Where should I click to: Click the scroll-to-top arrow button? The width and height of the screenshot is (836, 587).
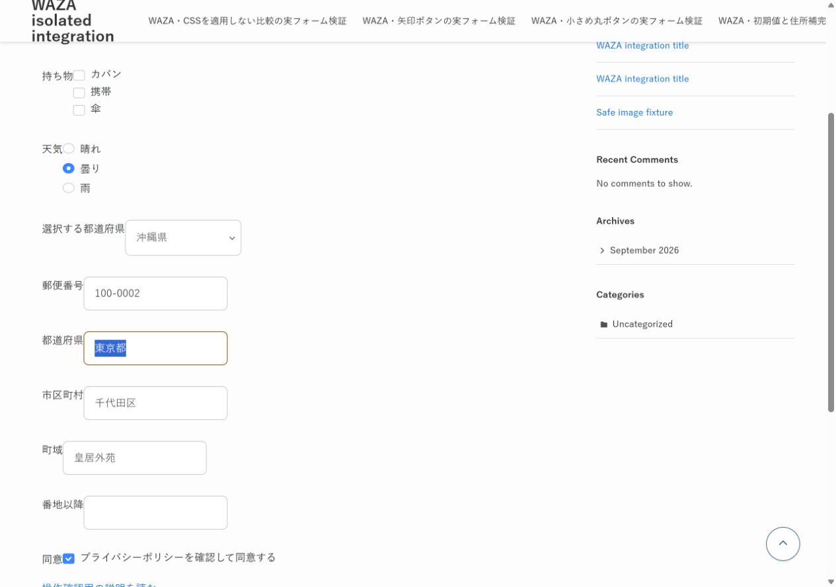pos(782,543)
